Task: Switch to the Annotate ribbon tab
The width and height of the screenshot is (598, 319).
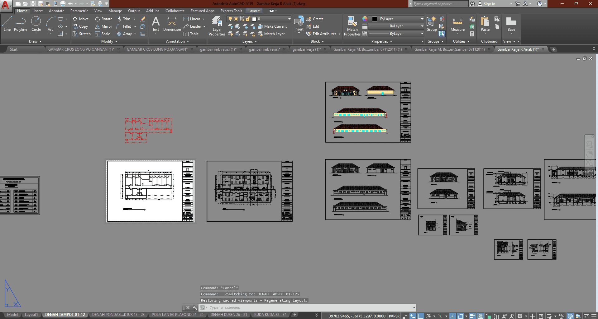Action: (x=56, y=11)
